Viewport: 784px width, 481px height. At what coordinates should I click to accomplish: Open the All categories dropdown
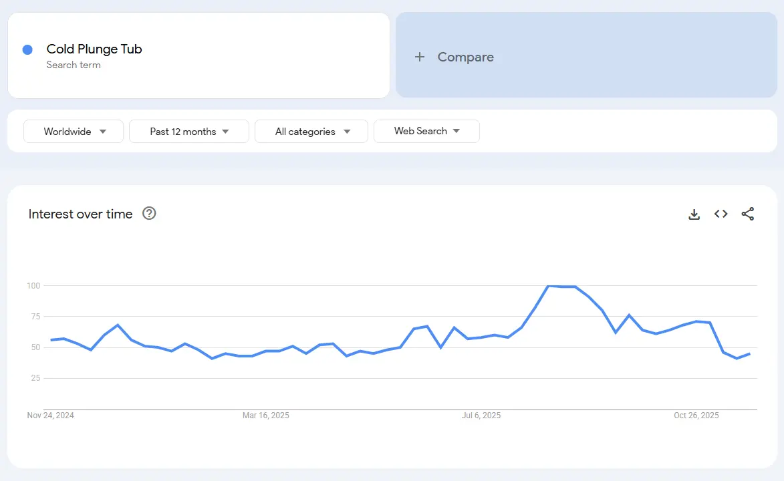point(311,131)
